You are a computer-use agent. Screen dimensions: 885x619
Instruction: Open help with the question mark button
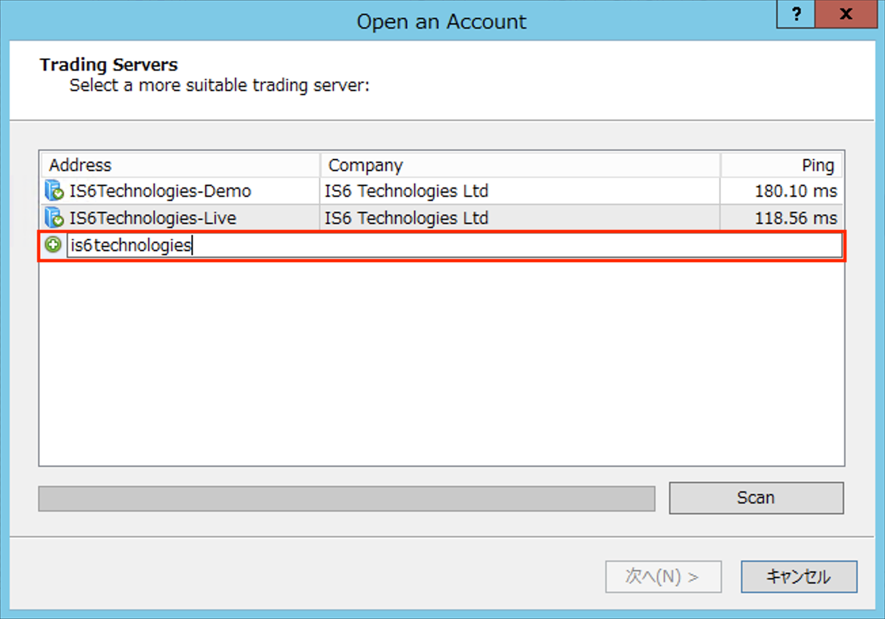click(x=798, y=15)
